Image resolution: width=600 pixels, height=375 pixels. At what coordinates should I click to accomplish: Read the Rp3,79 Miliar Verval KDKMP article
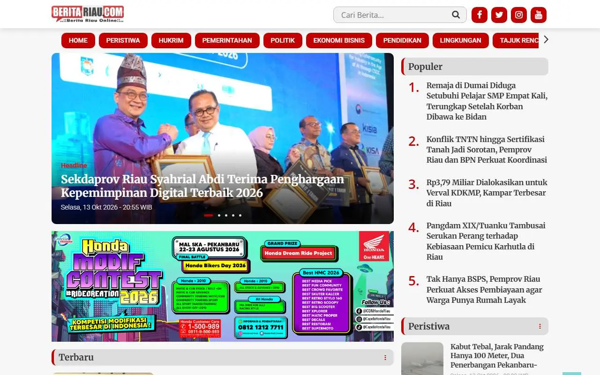pos(487,193)
